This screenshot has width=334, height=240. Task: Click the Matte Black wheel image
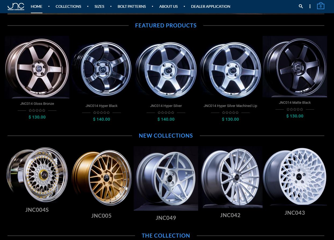coord(295,67)
